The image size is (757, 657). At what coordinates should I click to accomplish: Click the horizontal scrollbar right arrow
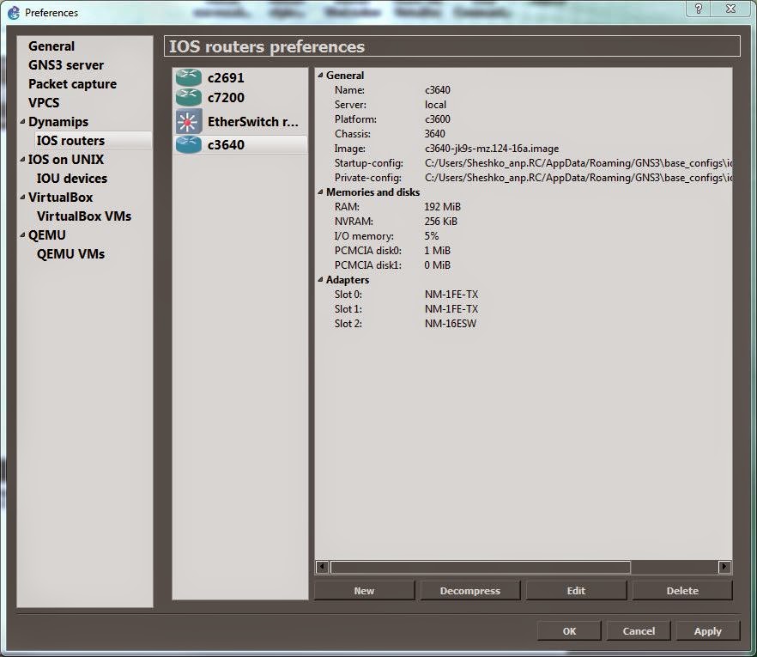(724, 567)
